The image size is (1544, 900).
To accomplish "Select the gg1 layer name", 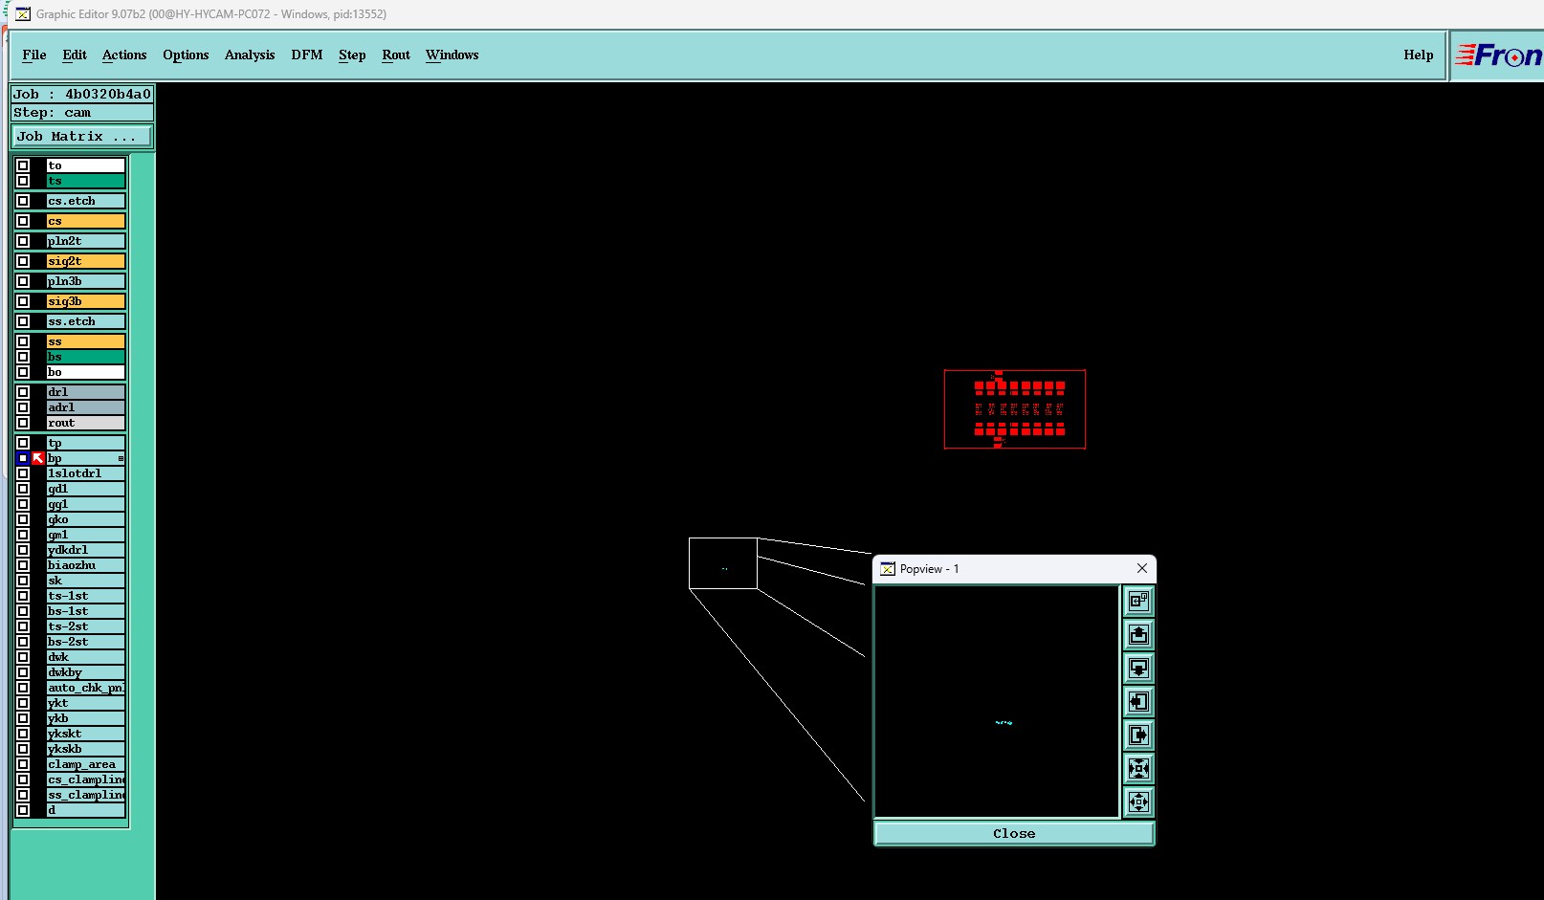I will 86,504.
